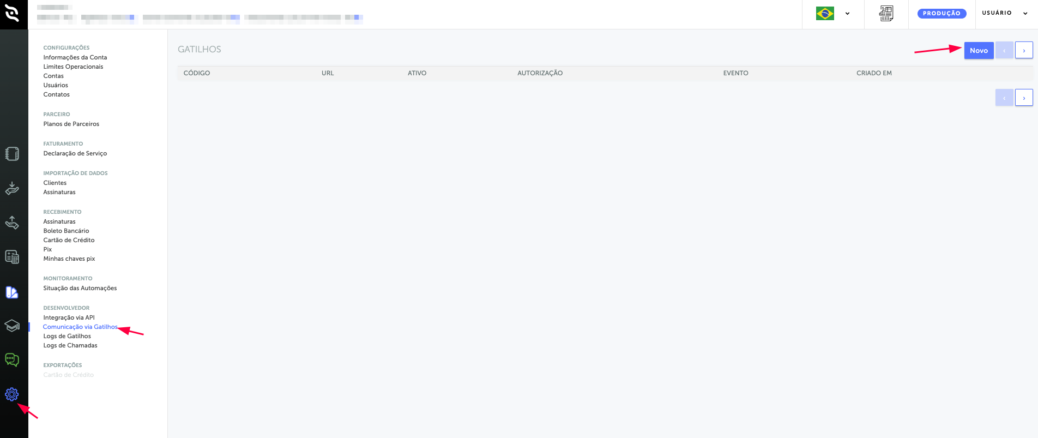Click the ATIVO column header

click(417, 73)
